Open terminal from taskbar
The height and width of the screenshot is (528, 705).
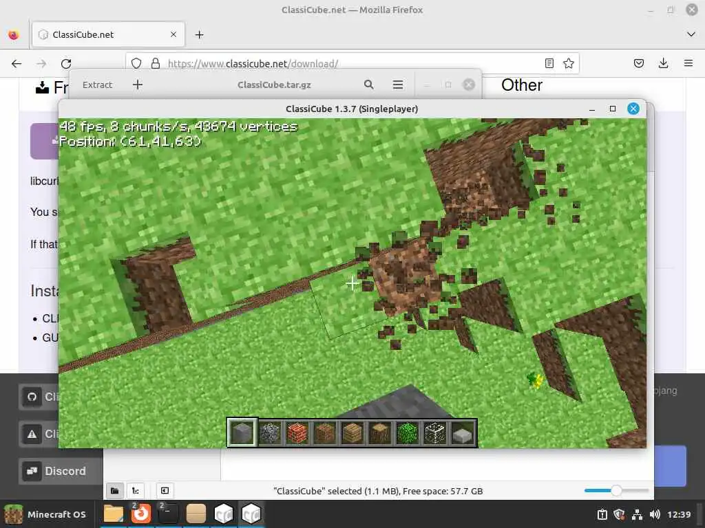point(168,514)
